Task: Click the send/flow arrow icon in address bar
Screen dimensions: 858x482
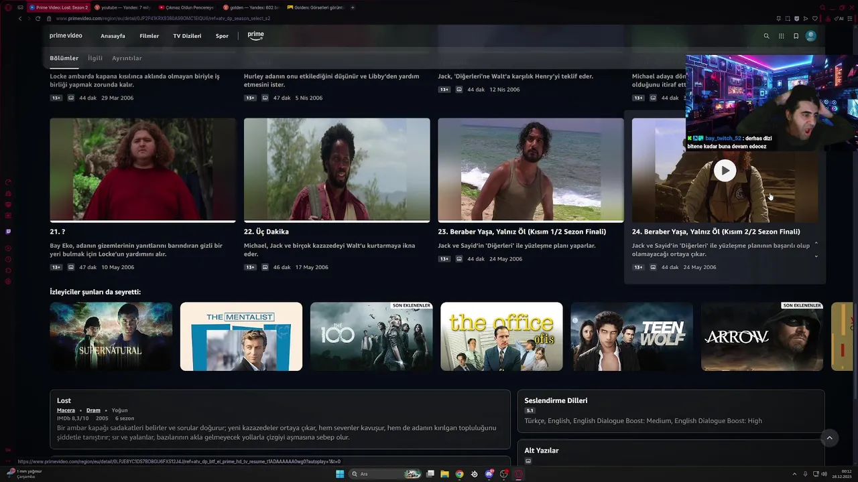Action: point(805,19)
